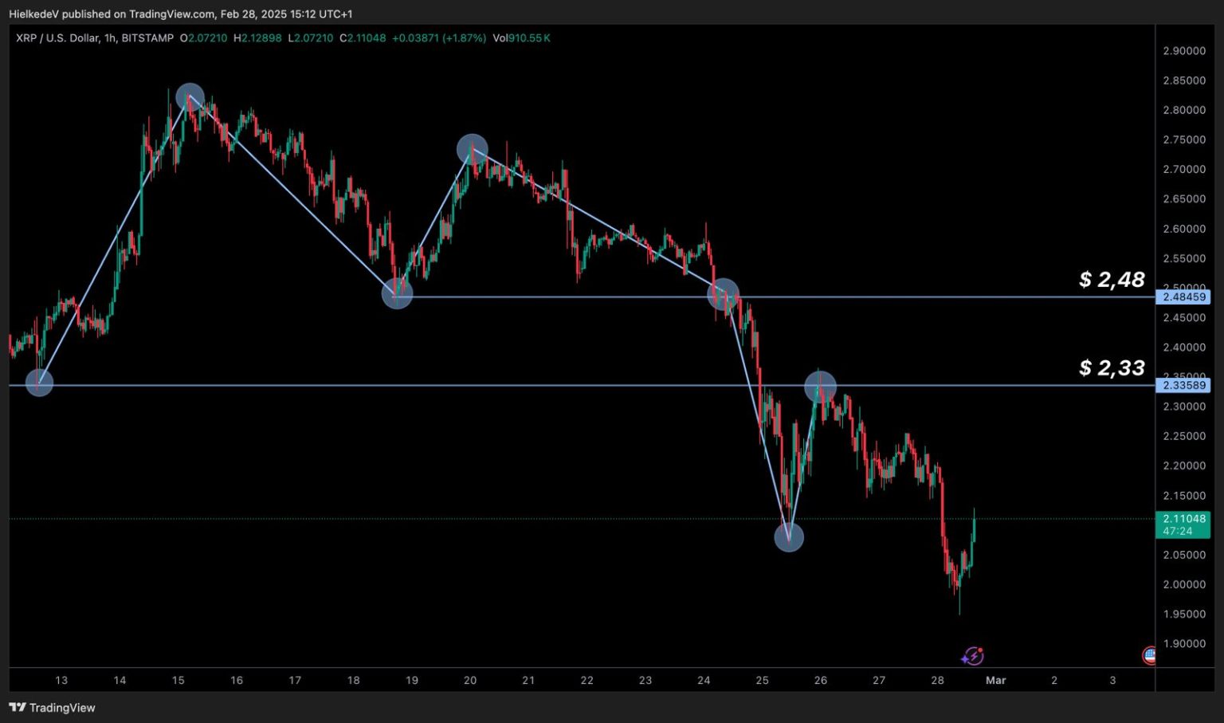Click the 2.33589 price label on axis
Viewport: 1224px width, 723px height.
pyautogui.click(x=1183, y=386)
